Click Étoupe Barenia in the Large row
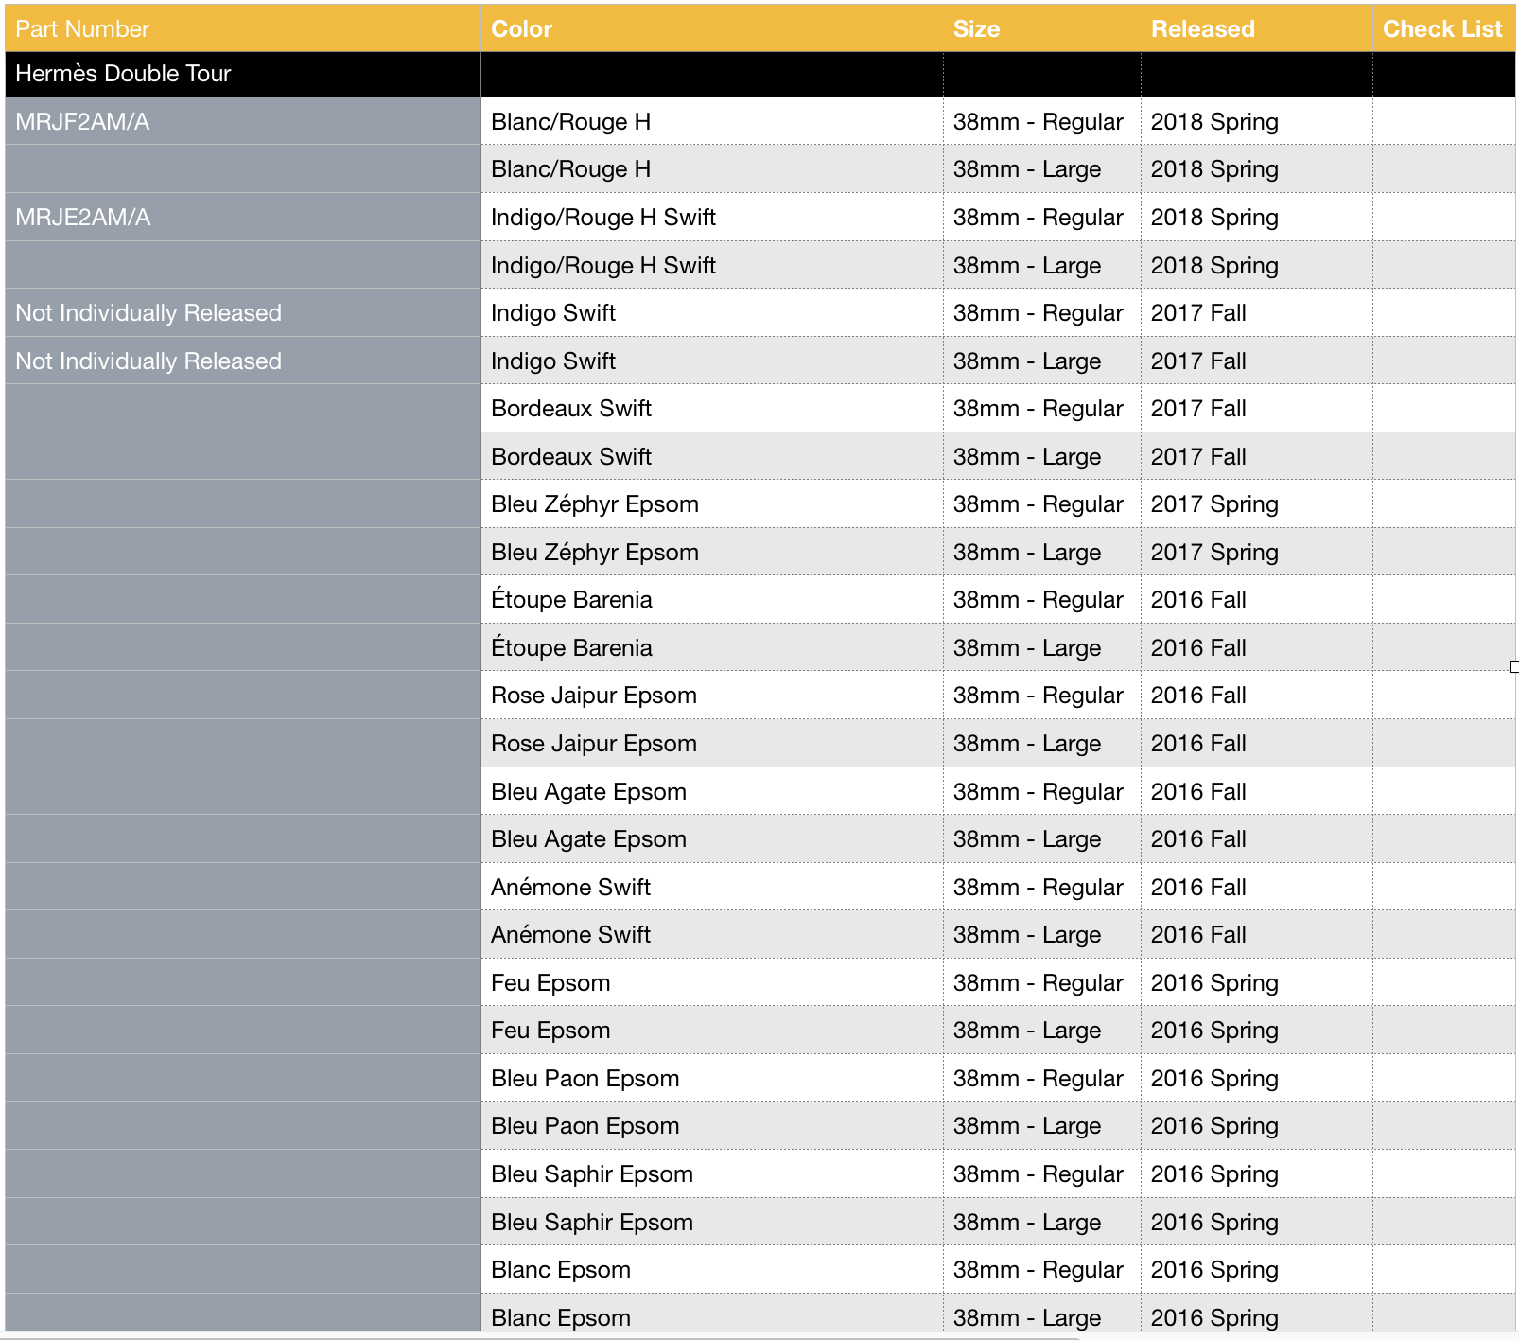This screenshot has height=1340, width=1519. (571, 648)
